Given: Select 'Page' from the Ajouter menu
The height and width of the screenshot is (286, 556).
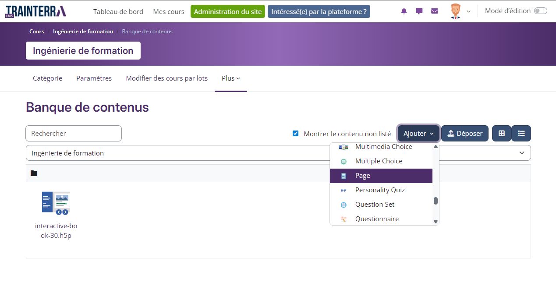Looking at the screenshot, I should pyautogui.click(x=362, y=175).
